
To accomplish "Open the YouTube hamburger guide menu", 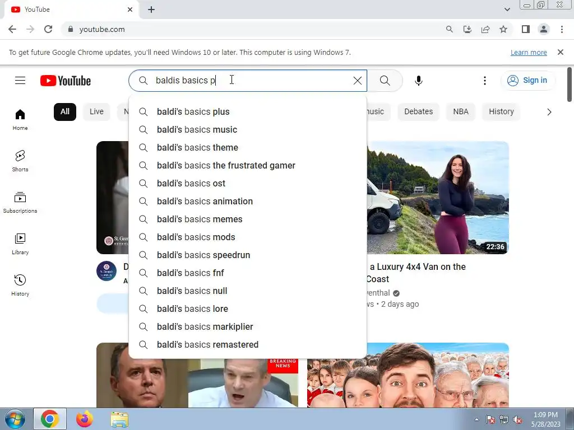I will [x=20, y=81].
